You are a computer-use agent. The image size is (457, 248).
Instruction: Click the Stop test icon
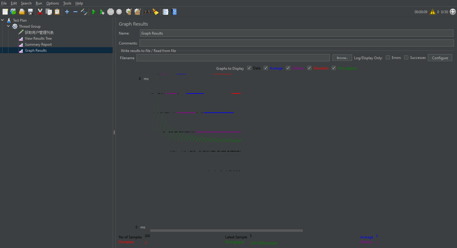[x=111, y=12]
